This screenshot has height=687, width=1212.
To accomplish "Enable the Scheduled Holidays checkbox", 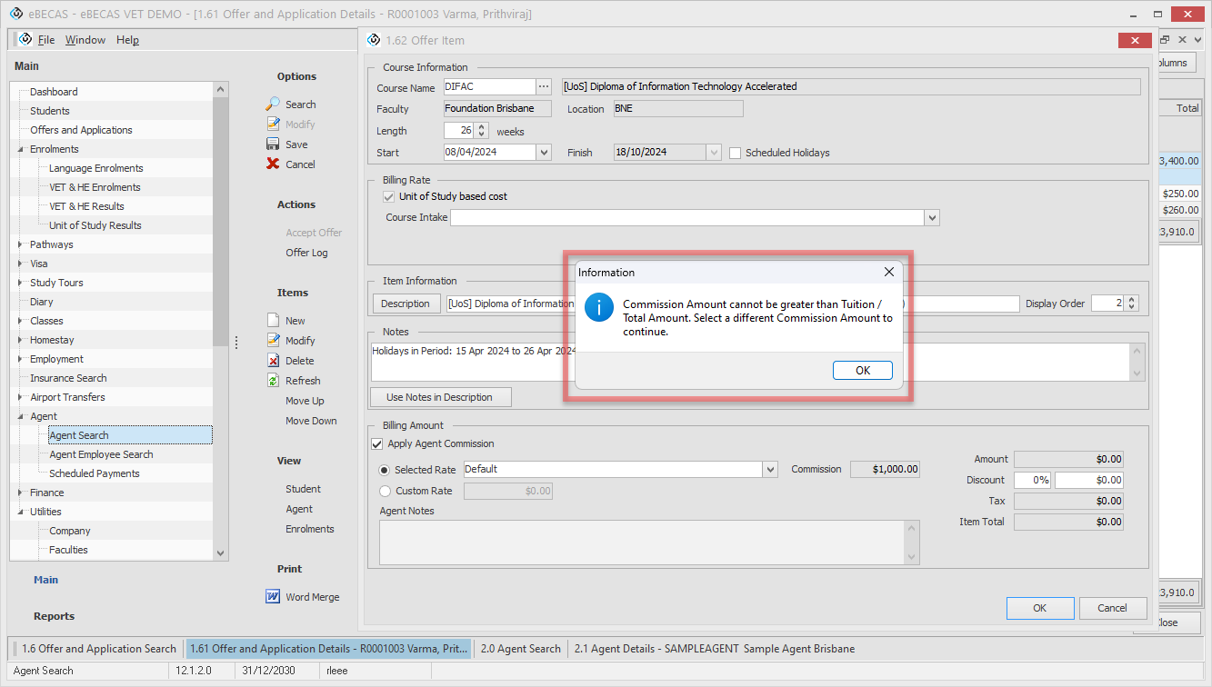I will click(736, 153).
